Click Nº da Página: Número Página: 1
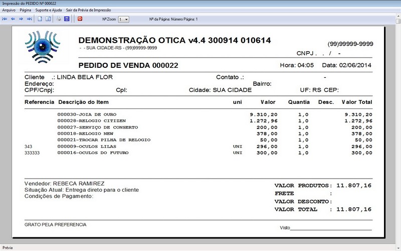The width and height of the screenshot is (401, 251). click(x=173, y=19)
